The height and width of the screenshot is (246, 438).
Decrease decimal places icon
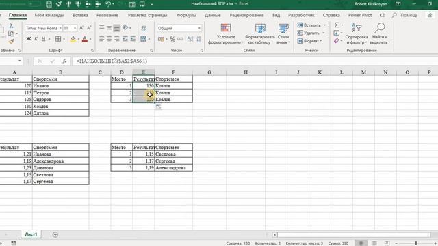198,39
